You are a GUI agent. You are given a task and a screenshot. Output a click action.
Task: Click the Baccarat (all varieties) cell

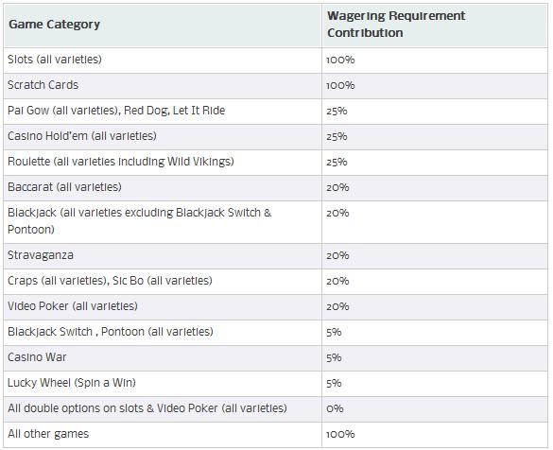[163, 188]
